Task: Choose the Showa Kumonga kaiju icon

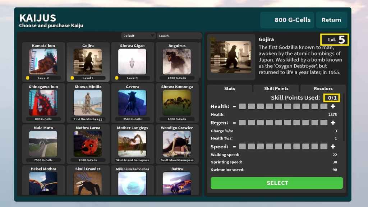Action: [177, 102]
